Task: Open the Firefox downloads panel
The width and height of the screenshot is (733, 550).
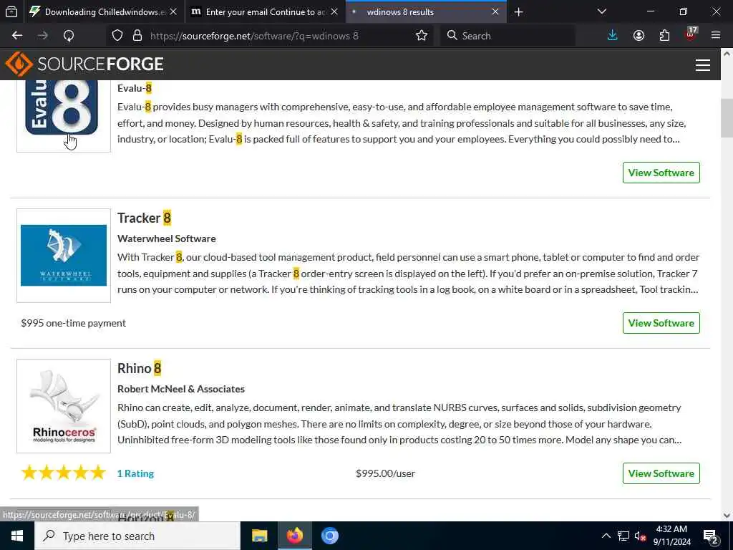Action: pyautogui.click(x=613, y=36)
